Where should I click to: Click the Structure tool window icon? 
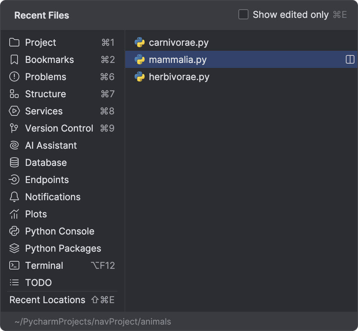pos(14,94)
